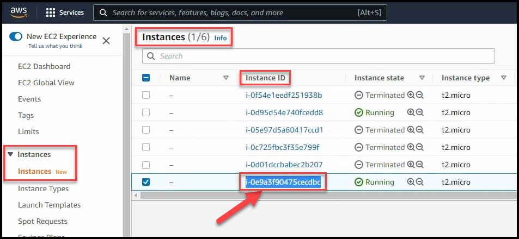Viewport: 519px width, 239px height.
Task: Close the New EC2 Experience banner
Action: pyautogui.click(x=106, y=41)
